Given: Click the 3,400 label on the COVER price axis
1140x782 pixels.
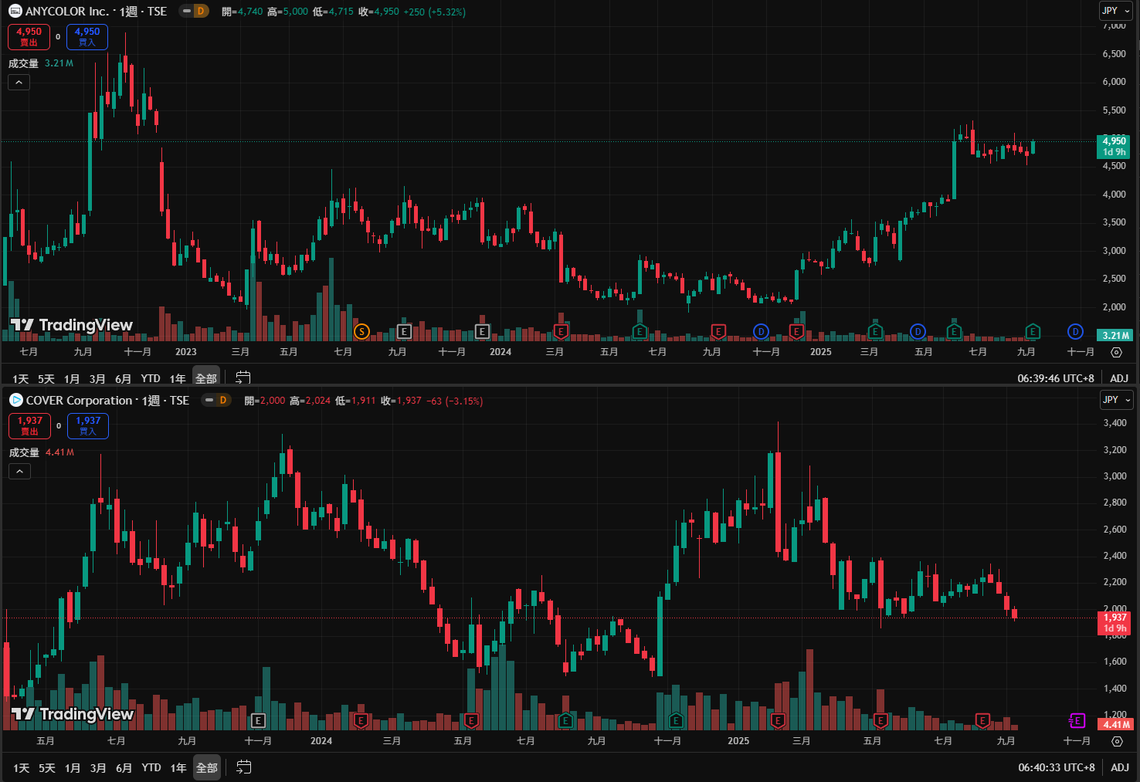Looking at the screenshot, I should click(x=1115, y=423).
